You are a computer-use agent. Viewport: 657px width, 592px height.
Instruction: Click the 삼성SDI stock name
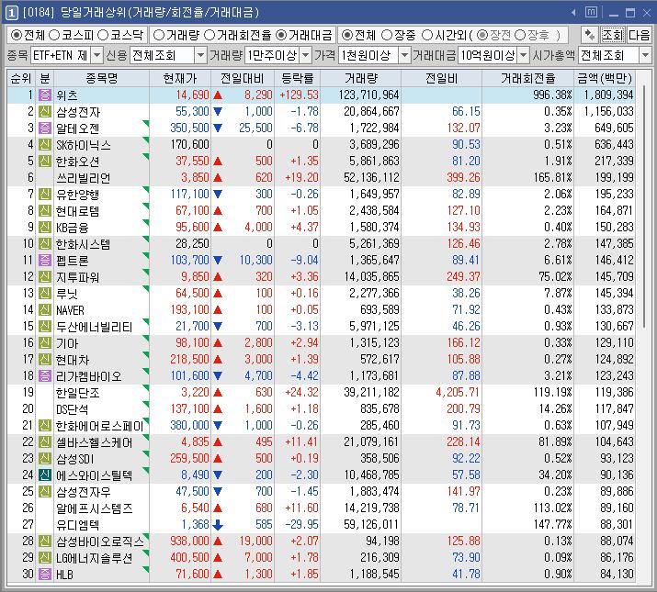click(x=75, y=458)
